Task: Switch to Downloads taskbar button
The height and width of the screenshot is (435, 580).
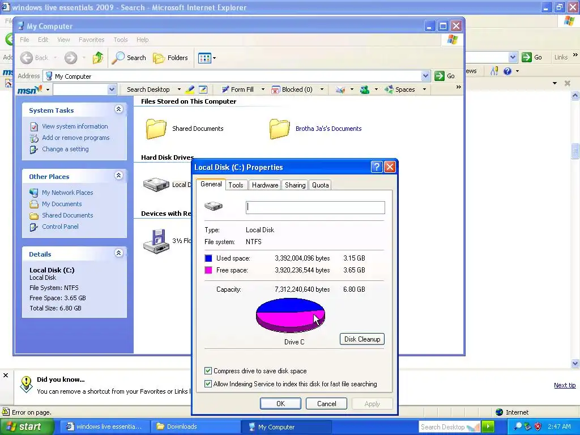Action: 195,427
